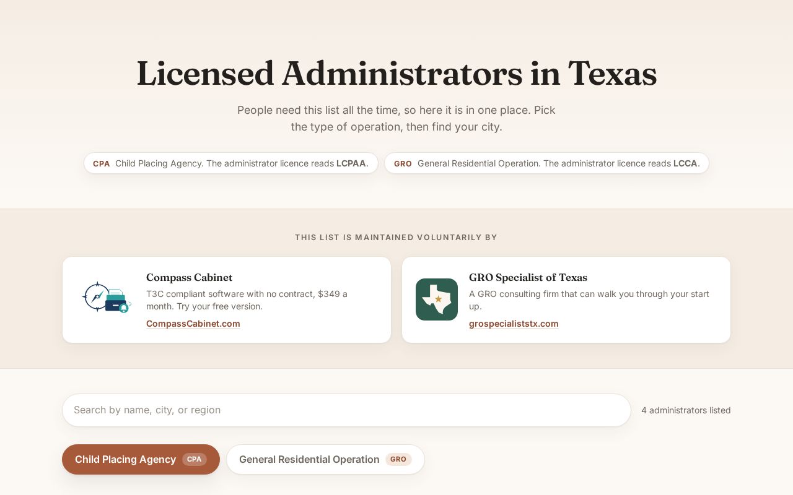Select the Child Placing Agency tab
This screenshot has width=793, height=495.
coord(141,459)
